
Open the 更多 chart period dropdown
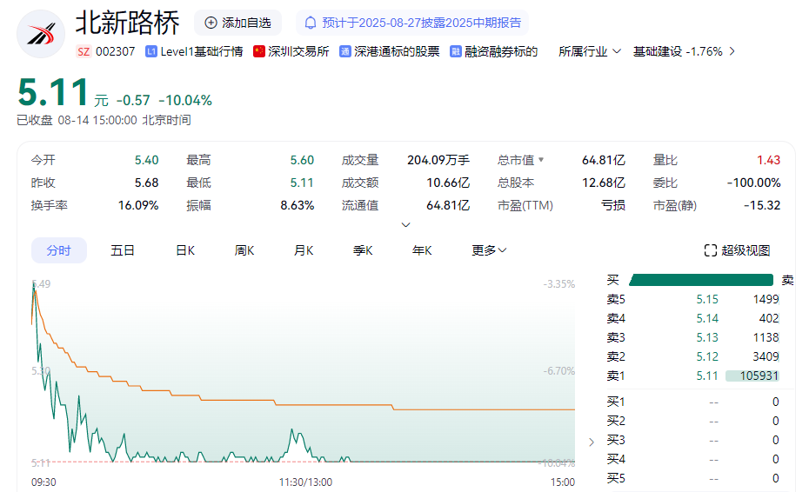tap(489, 250)
